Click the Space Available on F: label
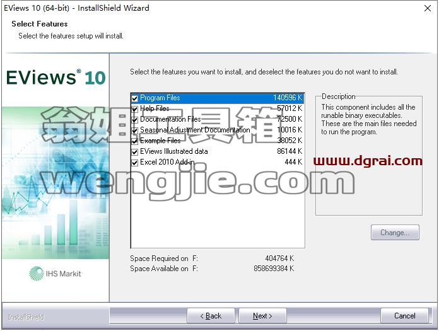Screen dimensions: 439x331 coord(164,269)
